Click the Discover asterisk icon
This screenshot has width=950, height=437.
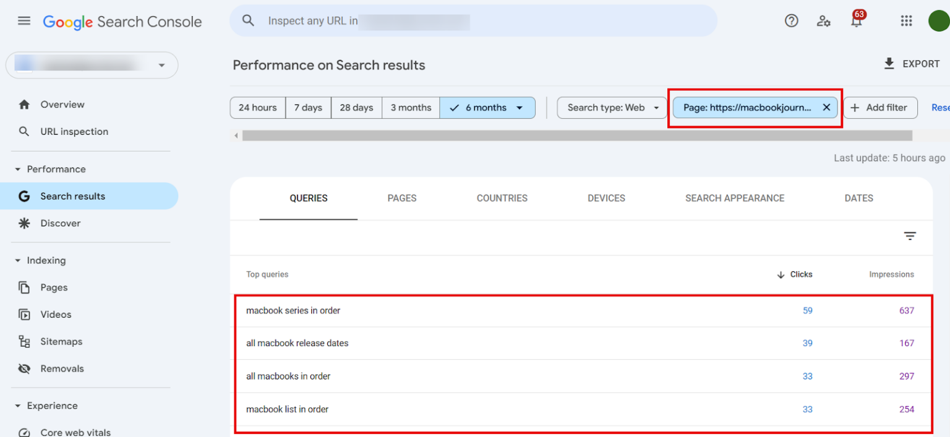24,223
